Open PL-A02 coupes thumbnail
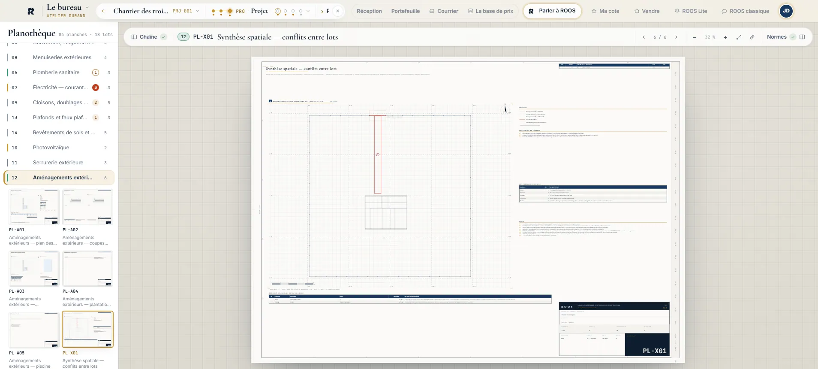Image resolution: width=818 pixels, height=369 pixels. coord(88,207)
